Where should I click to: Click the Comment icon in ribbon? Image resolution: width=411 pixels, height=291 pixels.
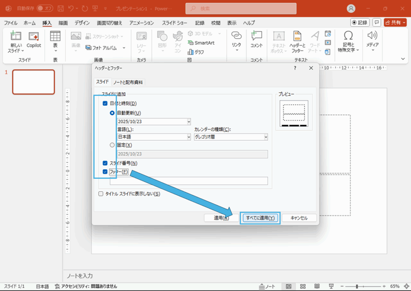click(256, 36)
